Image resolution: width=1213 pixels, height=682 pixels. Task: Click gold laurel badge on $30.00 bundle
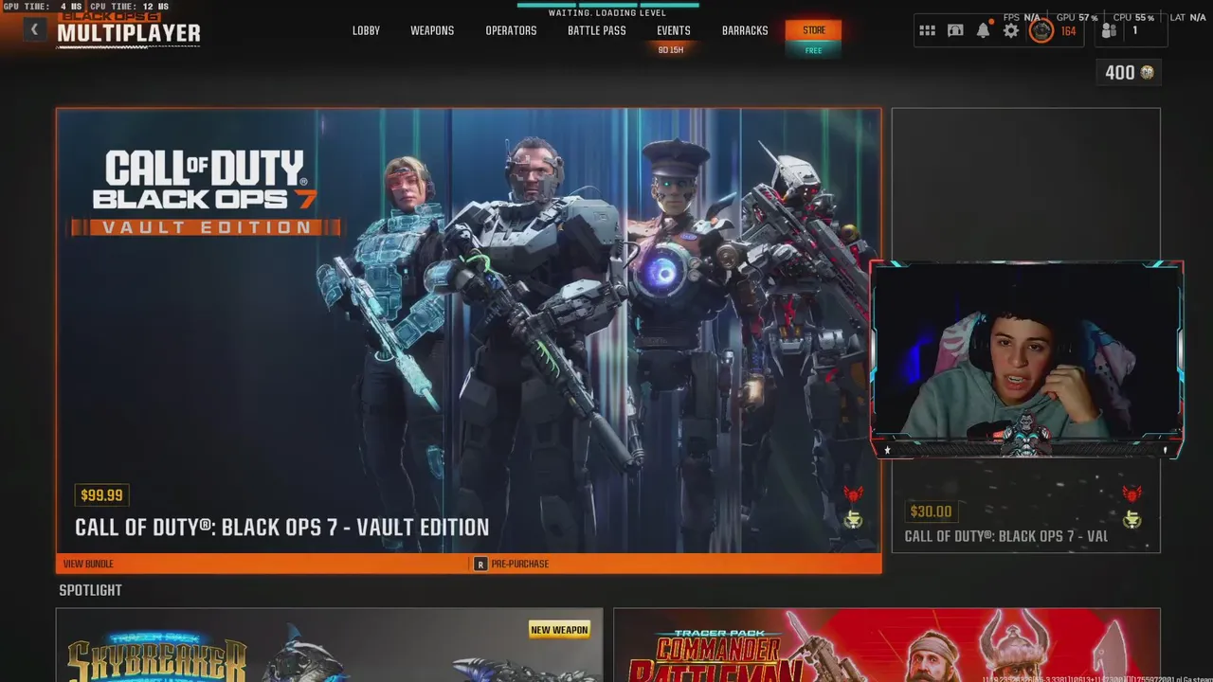pos(1132,519)
